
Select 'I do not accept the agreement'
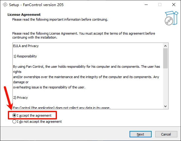click(37, 122)
